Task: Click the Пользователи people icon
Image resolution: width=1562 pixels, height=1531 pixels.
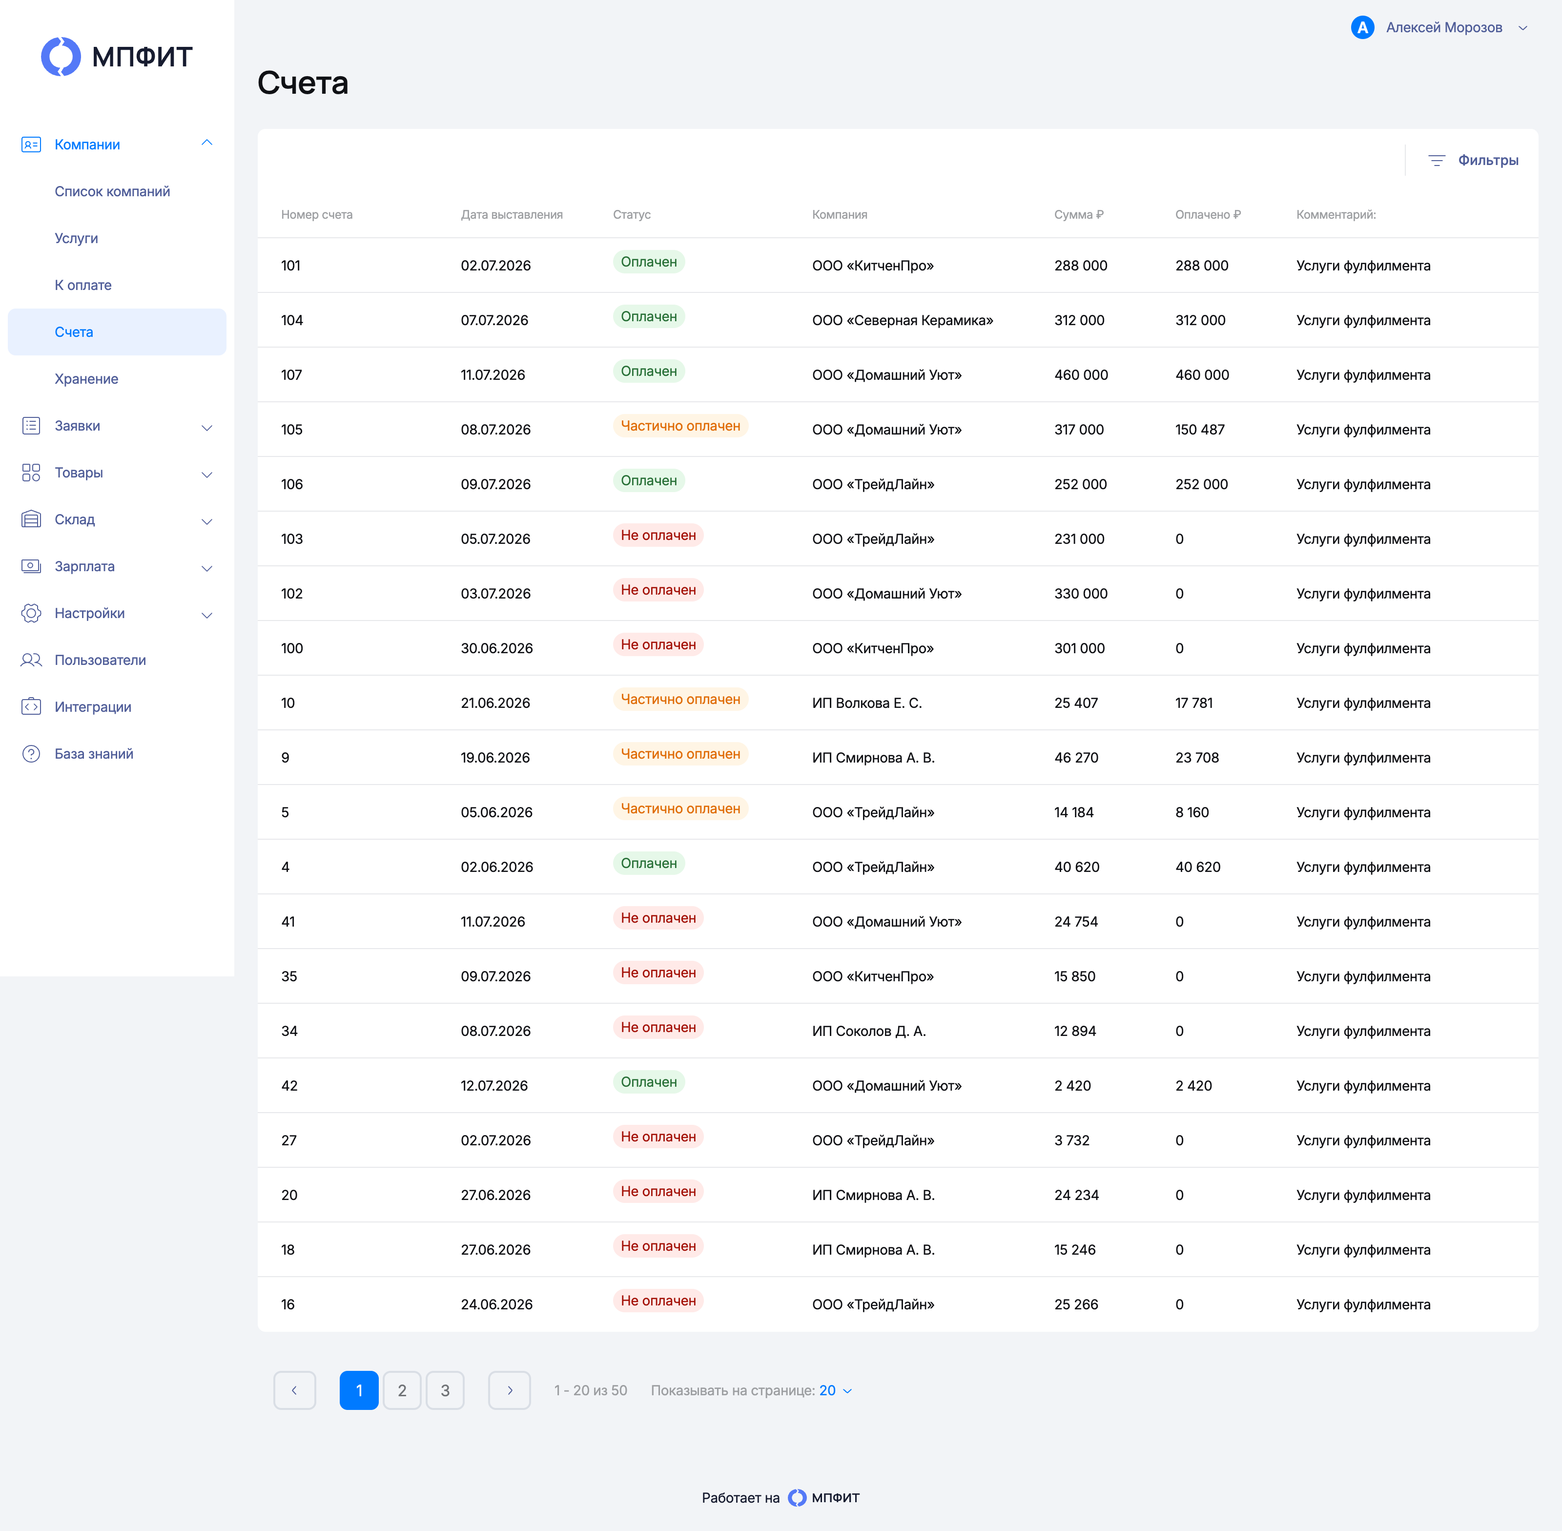Action: (31, 660)
